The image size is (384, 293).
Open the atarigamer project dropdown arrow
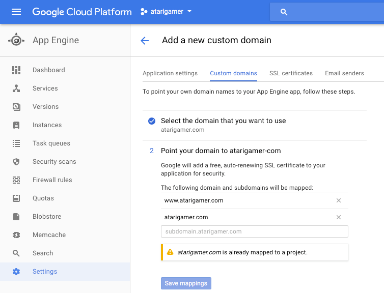point(189,11)
